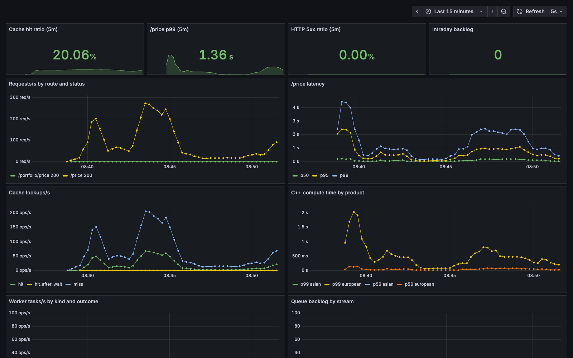
Task: Click the 500 ms axis label
Action: click(300, 256)
